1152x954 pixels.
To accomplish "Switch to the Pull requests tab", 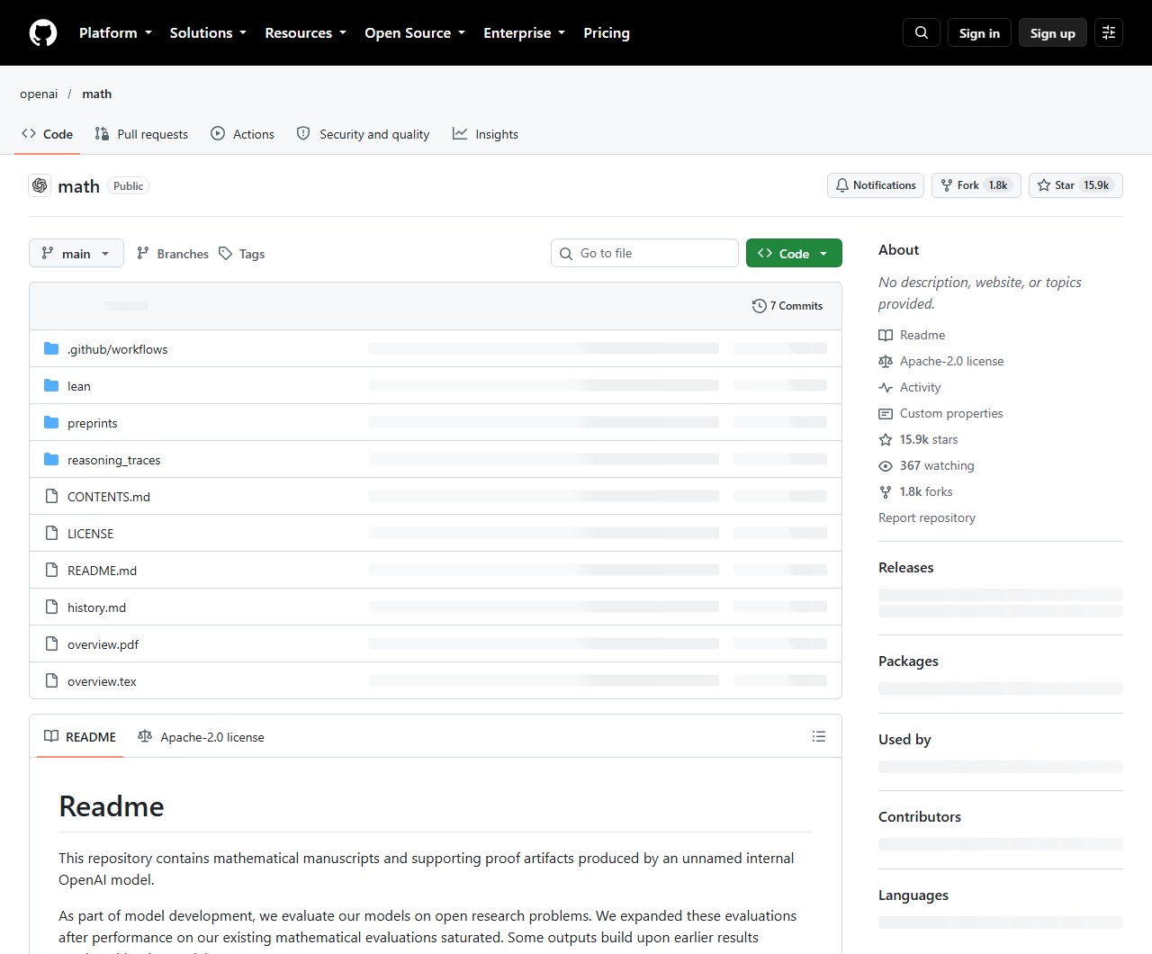I will click(141, 134).
